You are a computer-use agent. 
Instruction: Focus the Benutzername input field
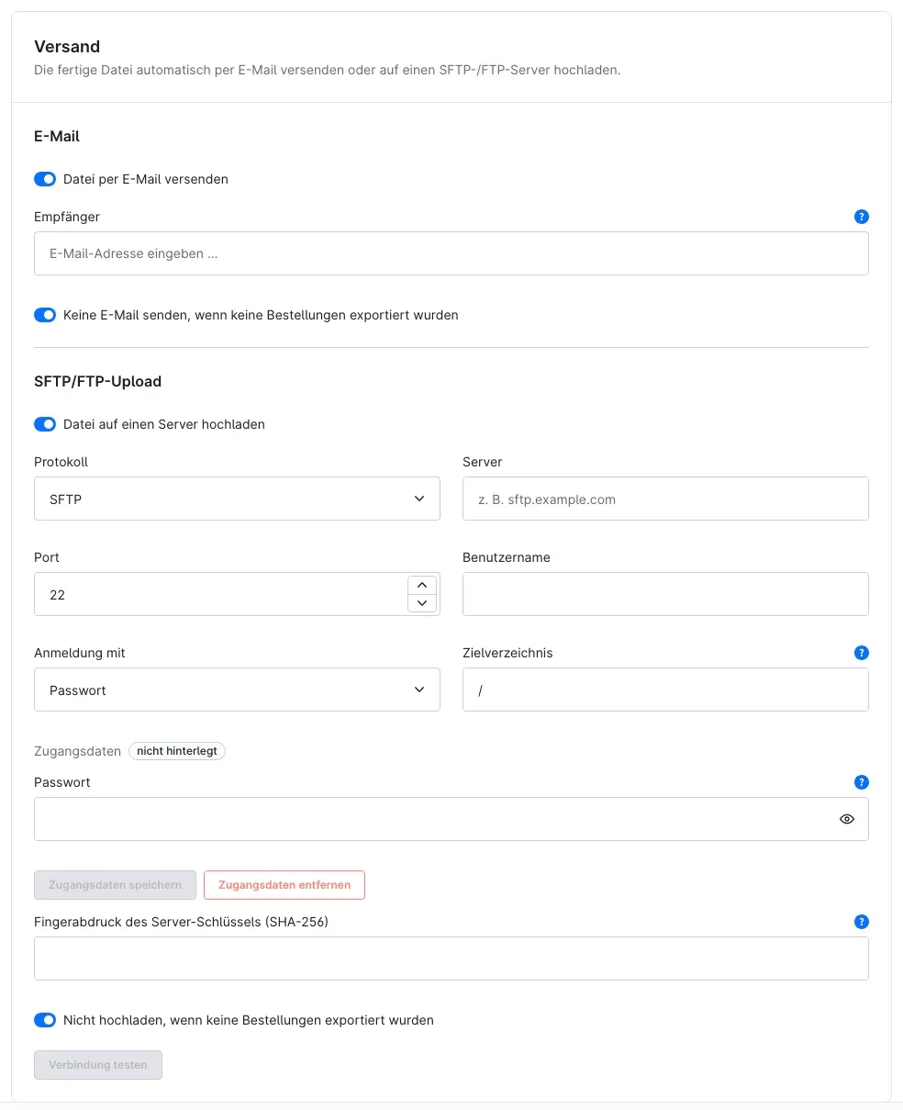click(665, 594)
